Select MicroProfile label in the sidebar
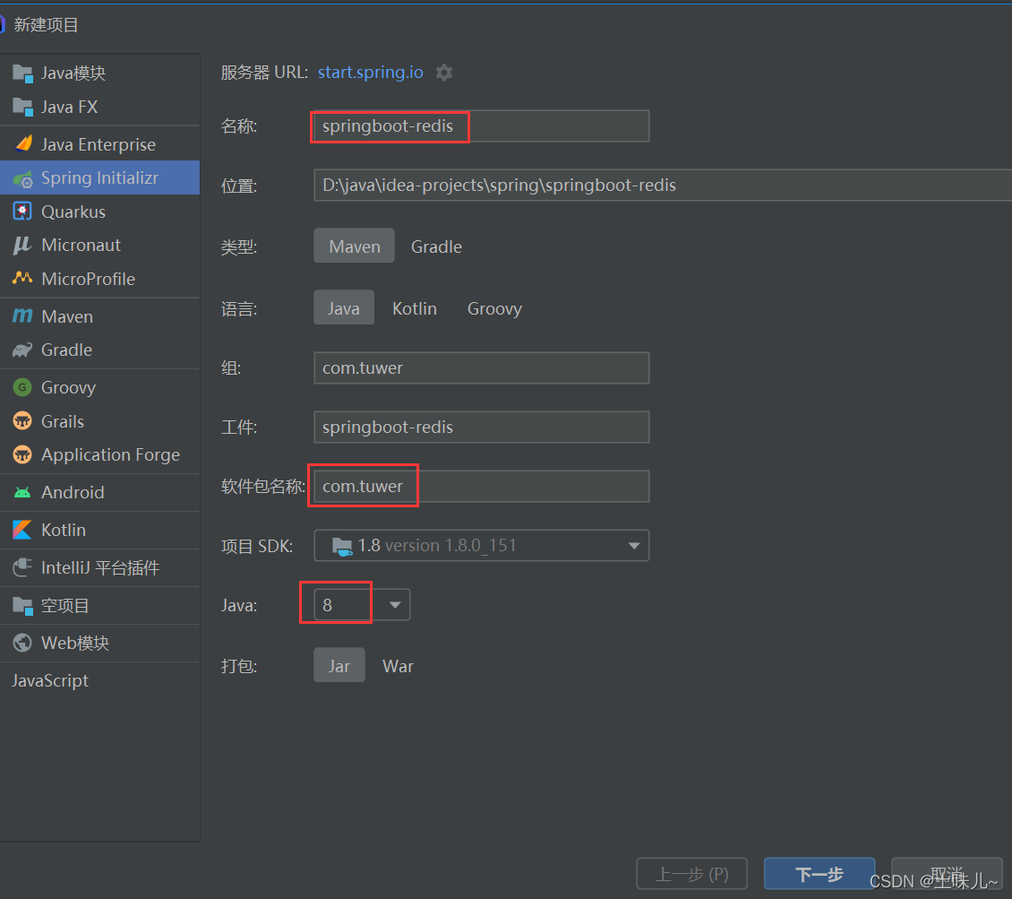Viewport: 1012px width, 899px height. pos(88,279)
